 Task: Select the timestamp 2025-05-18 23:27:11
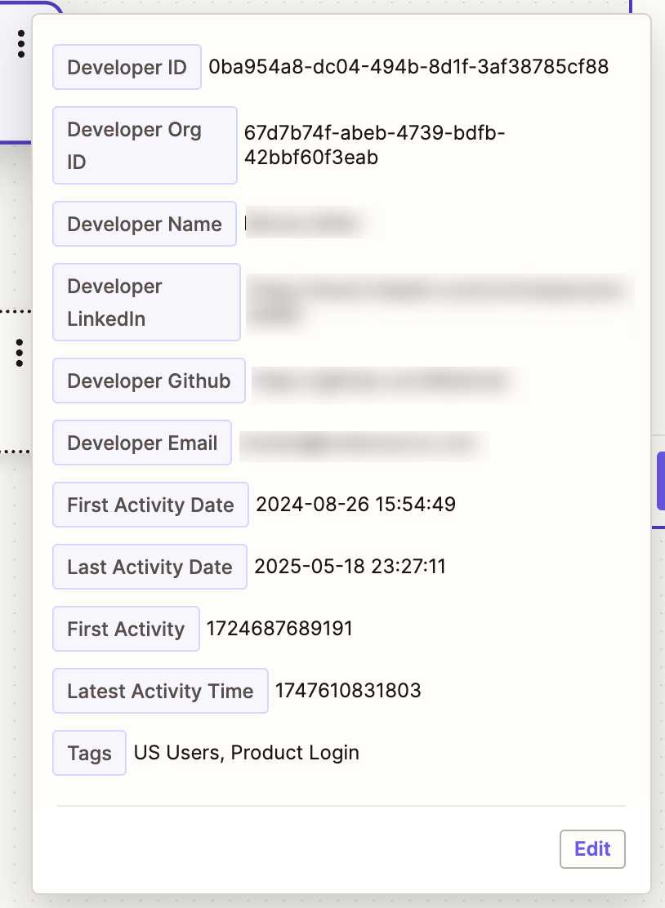click(350, 567)
